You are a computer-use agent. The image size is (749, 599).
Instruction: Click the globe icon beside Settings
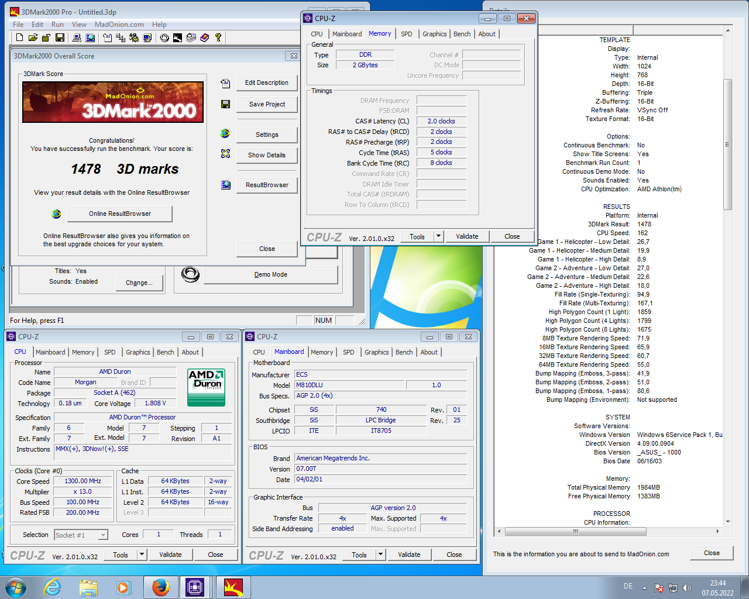tap(225, 134)
